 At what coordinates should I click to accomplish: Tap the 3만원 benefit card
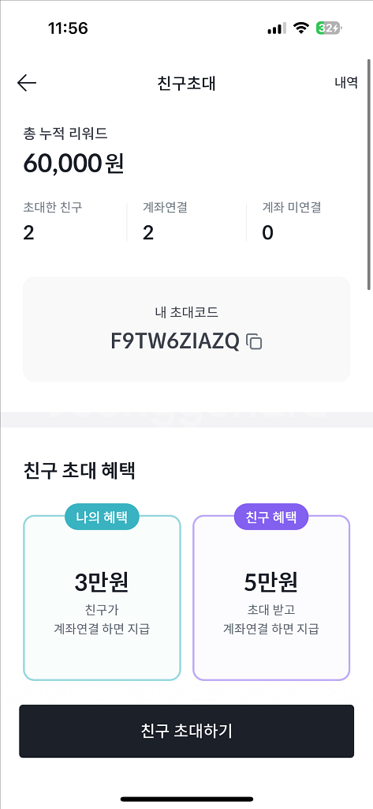click(x=102, y=597)
